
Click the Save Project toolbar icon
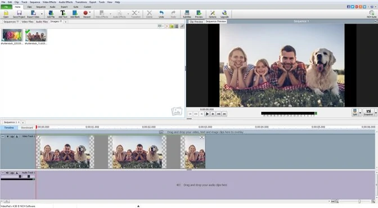[19, 14]
